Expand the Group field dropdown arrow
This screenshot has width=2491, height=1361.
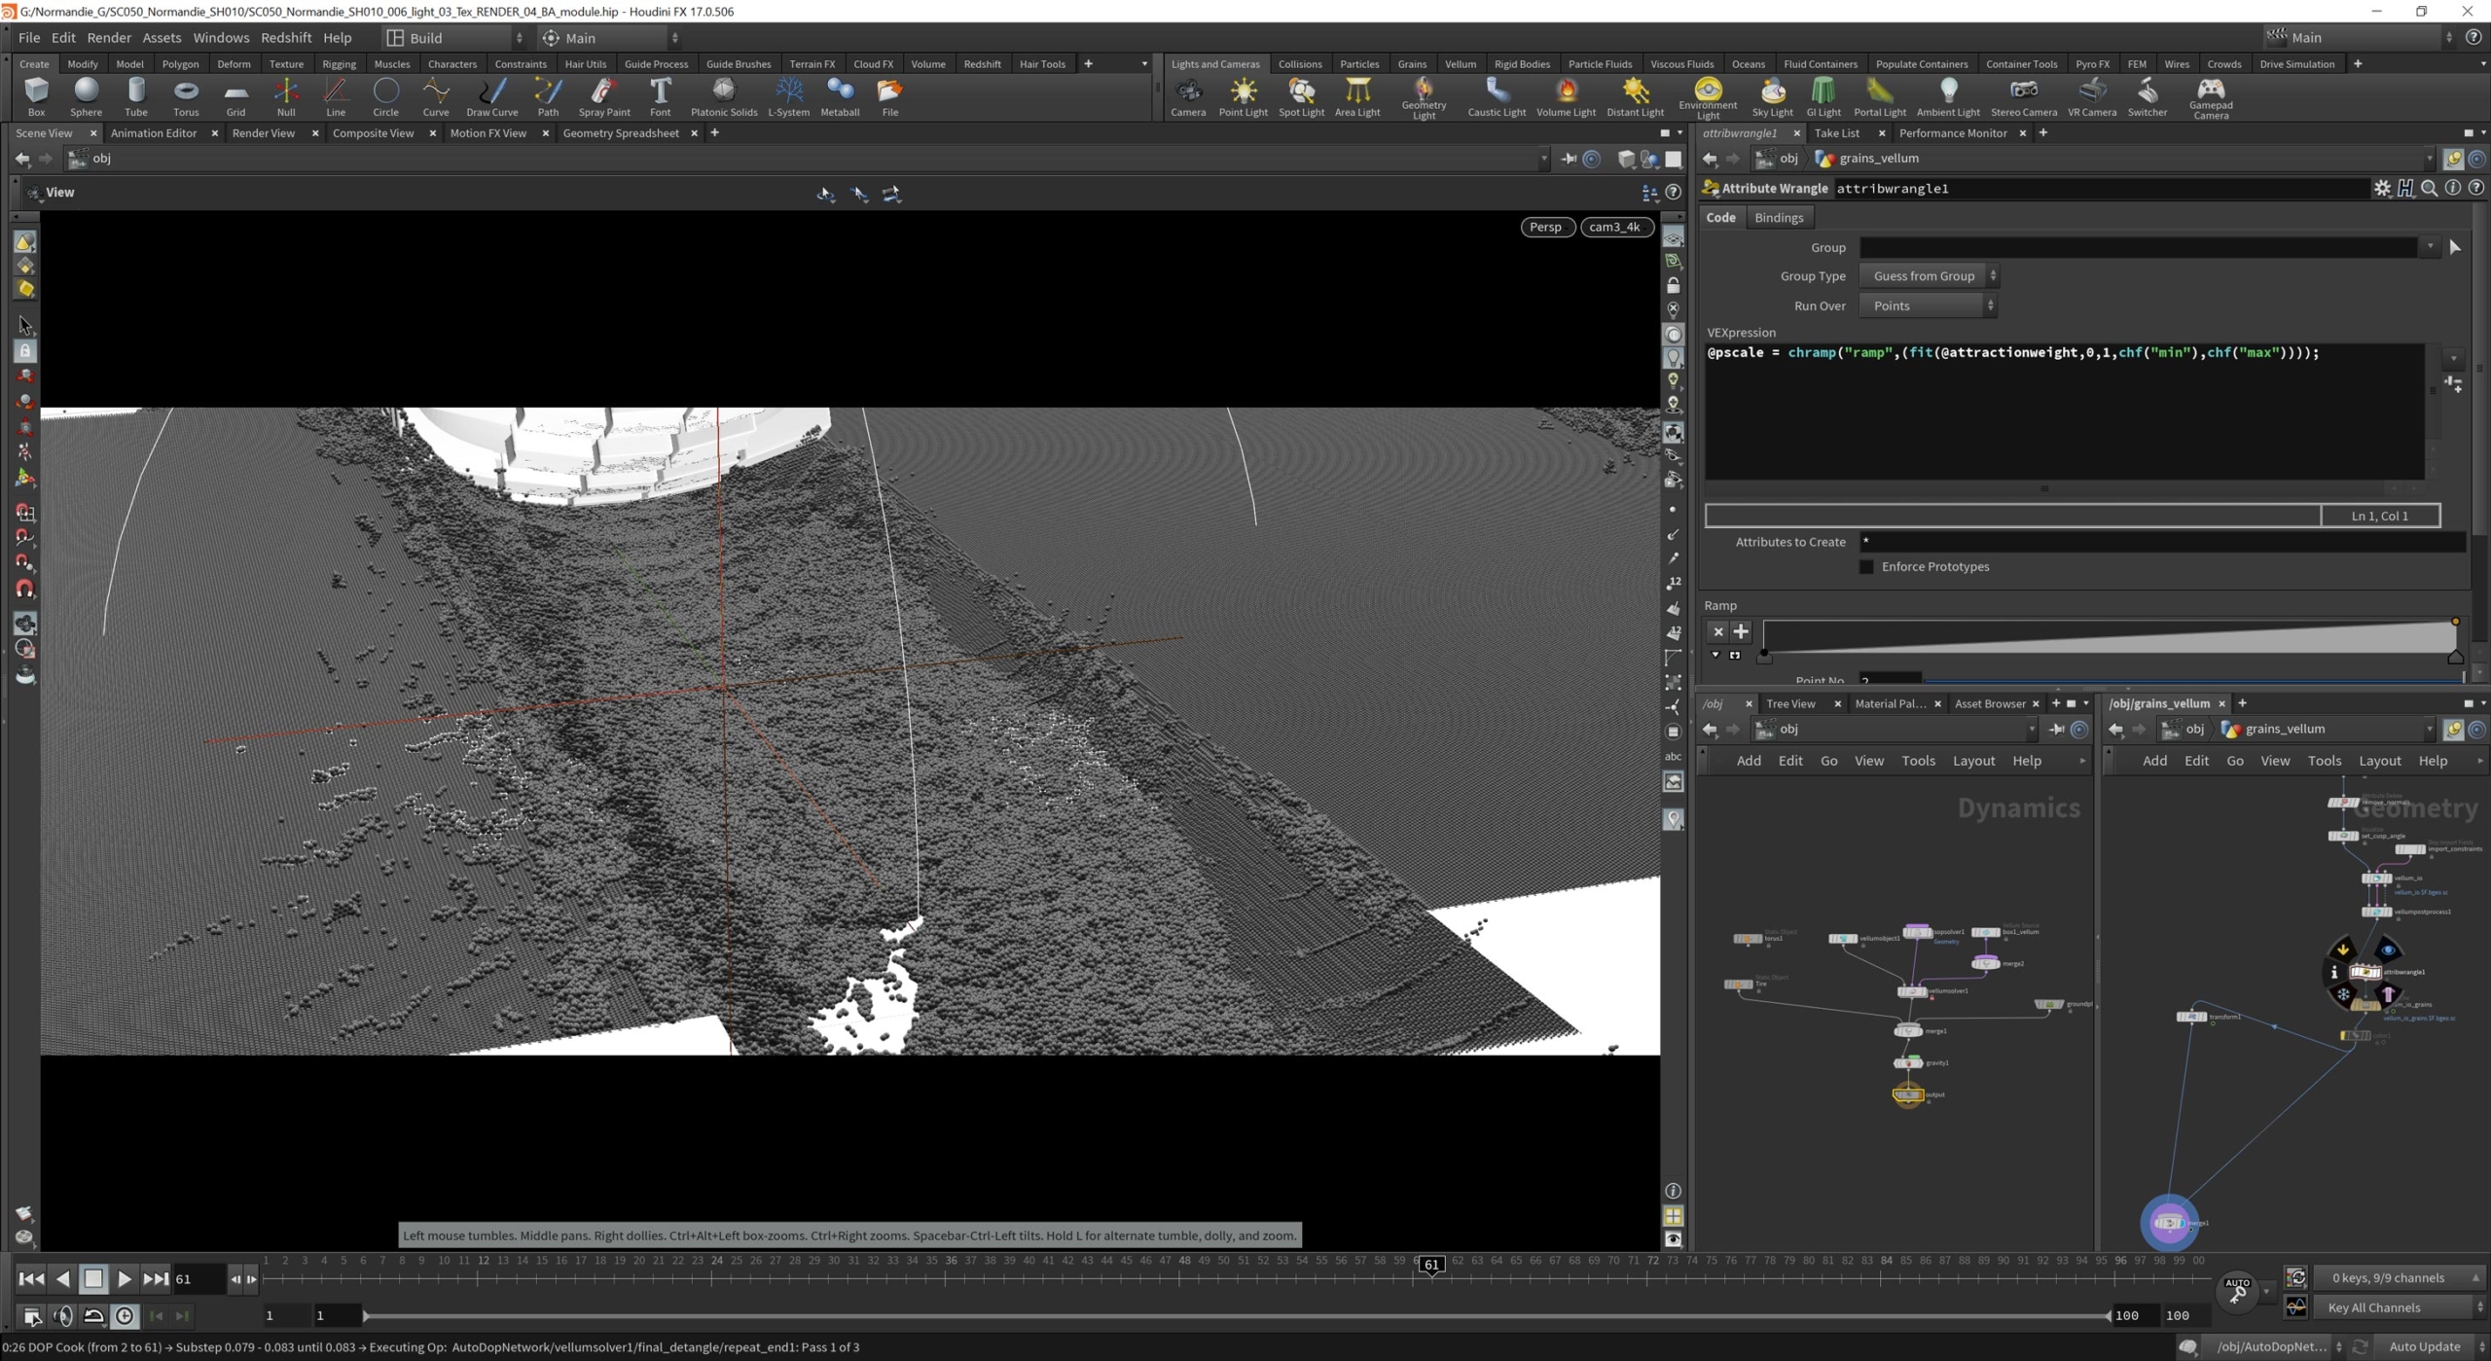(x=2430, y=247)
